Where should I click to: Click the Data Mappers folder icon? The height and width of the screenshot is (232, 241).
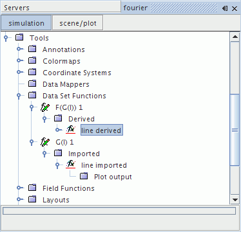pos(32,84)
